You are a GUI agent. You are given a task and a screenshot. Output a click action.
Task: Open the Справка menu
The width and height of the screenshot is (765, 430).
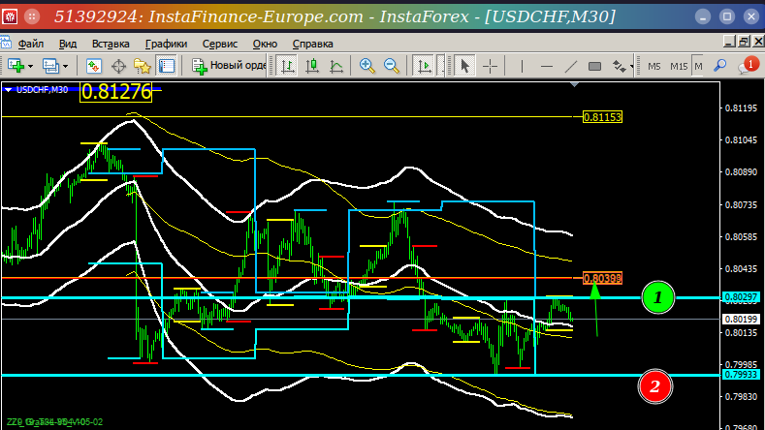coord(313,44)
